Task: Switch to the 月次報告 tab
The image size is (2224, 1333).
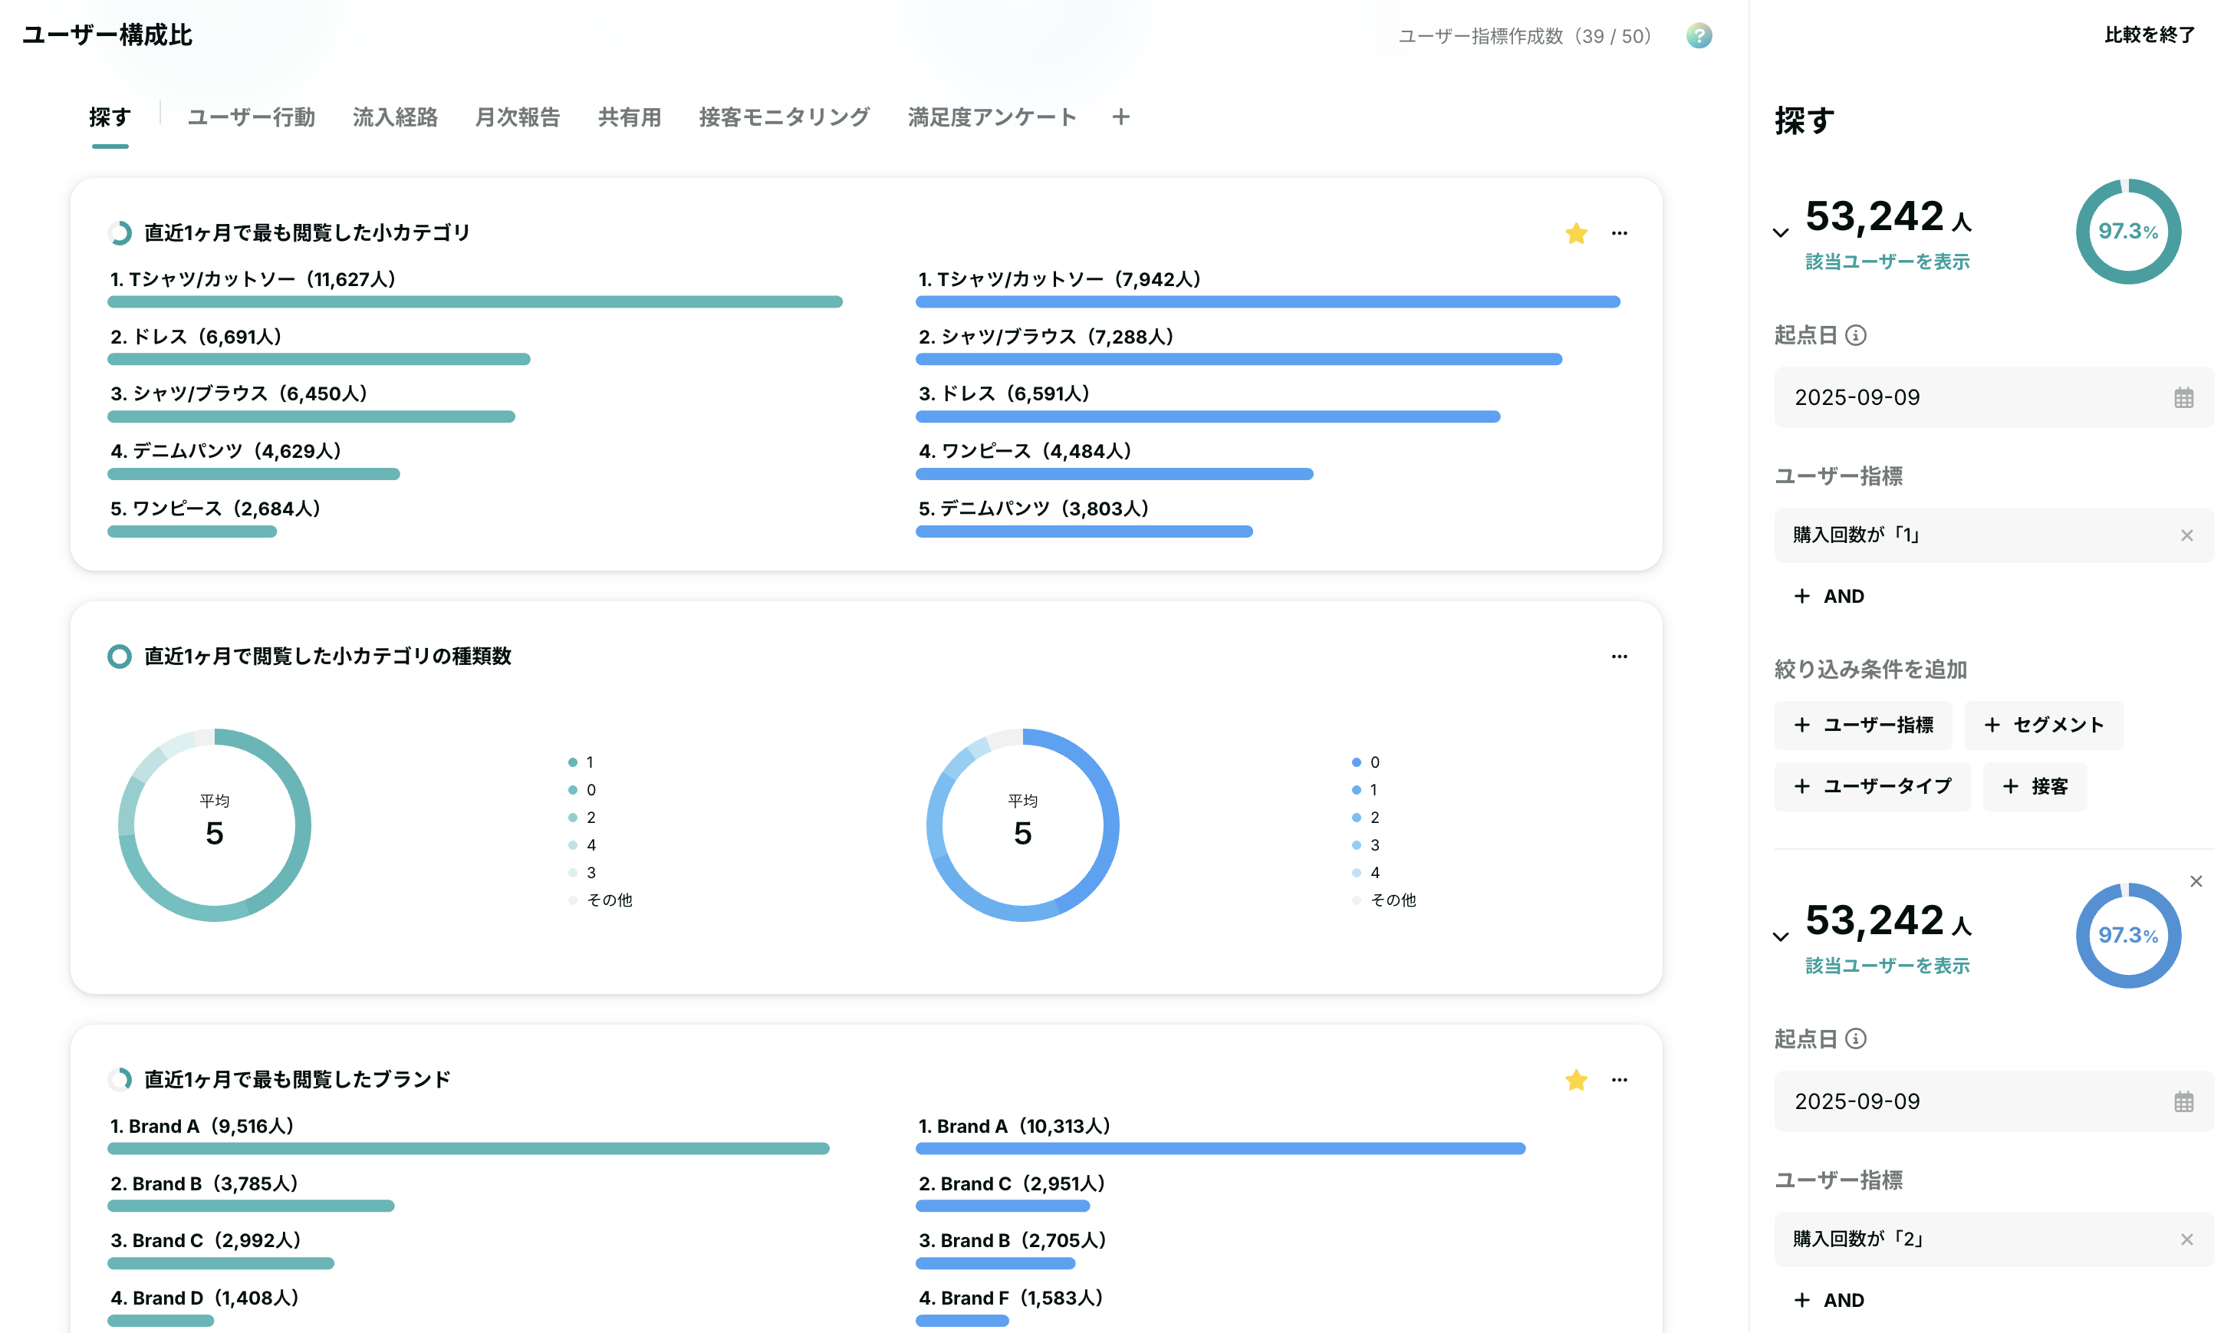Action: [517, 117]
